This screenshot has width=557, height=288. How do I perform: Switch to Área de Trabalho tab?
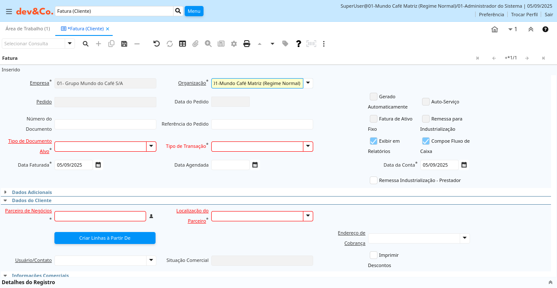[x=27, y=29]
